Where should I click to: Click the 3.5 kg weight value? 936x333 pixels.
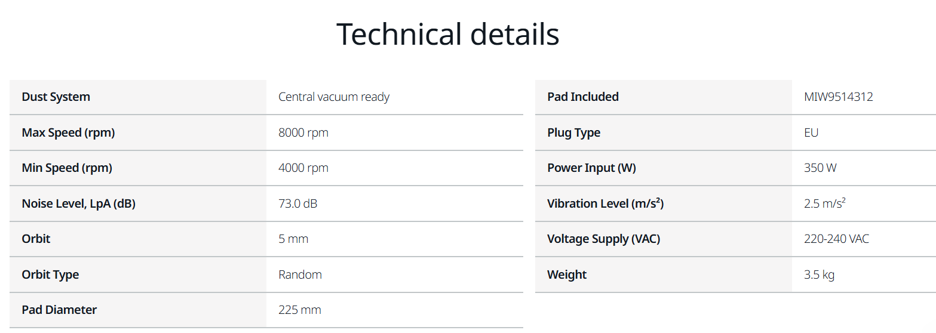click(820, 275)
